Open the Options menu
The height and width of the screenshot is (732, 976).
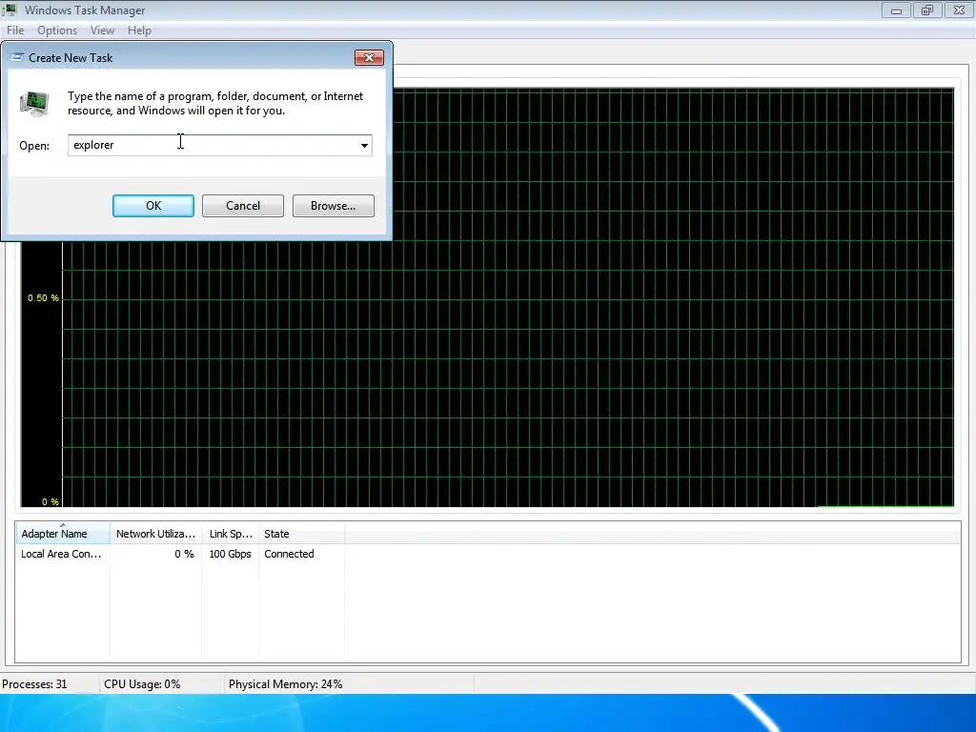pos(57,30)
